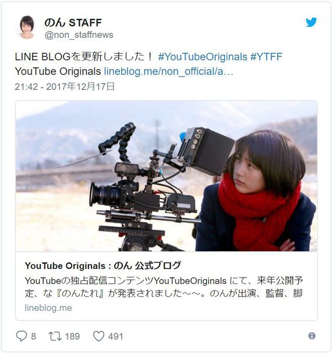
Task: Click the のん STAFF profile avatar
Action: tap(27, 28)
